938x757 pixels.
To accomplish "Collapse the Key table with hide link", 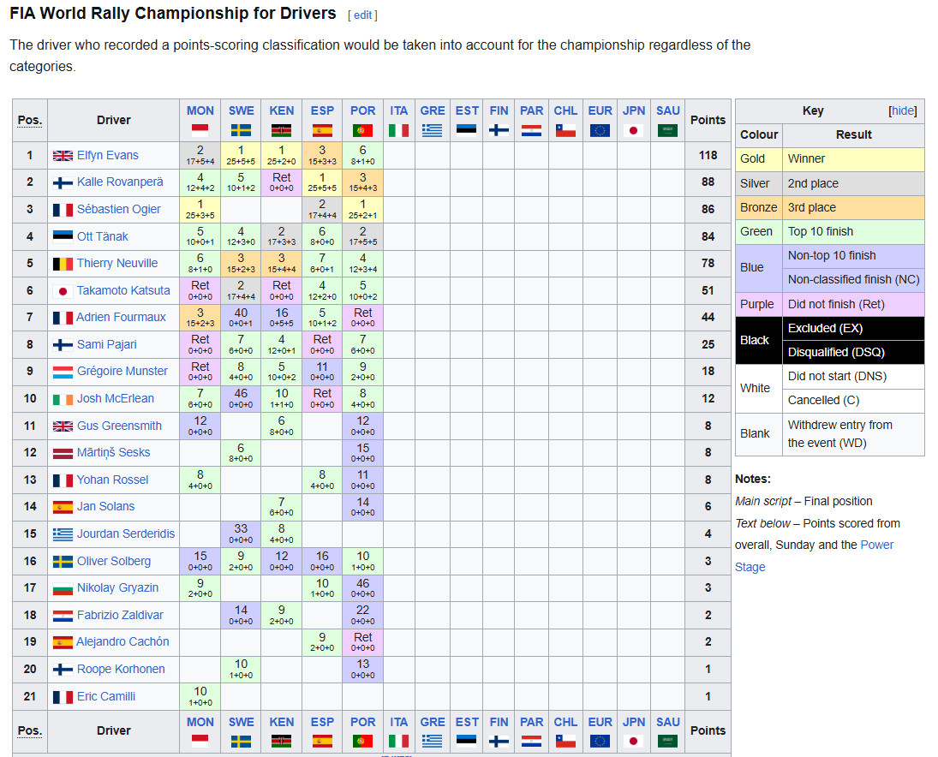I will (x=903, y=110).
